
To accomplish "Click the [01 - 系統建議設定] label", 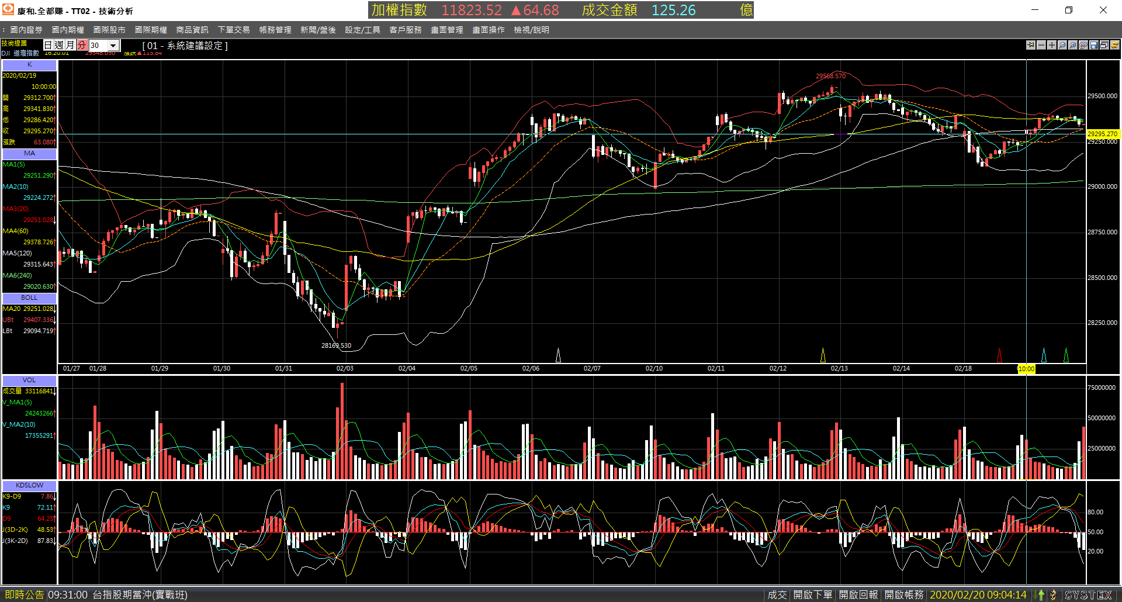I will coord(185,46).
